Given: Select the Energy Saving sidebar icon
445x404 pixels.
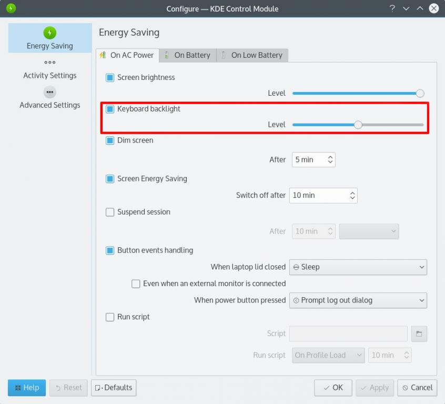Looking at the screenshot, I should (50, 34).
